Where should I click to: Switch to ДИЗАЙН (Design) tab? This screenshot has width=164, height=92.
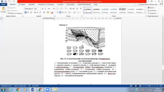pos(32,5)
